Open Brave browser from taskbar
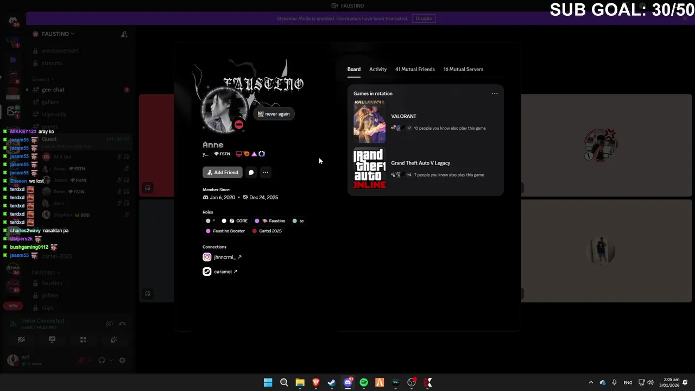This screenshot has height=391, width=695. coord(316,382)
